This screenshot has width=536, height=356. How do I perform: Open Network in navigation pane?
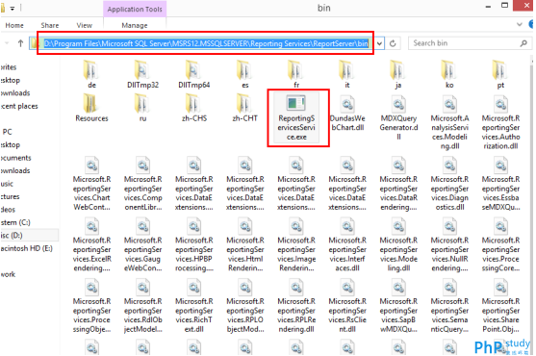pos(8,274)
